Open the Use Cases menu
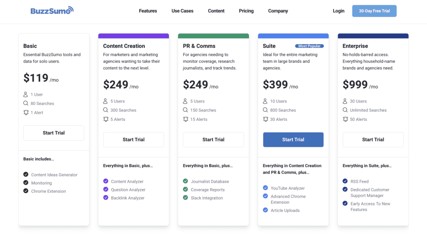Image resolution: width=427 pixels, height=234 pixels. coord(182,11)
